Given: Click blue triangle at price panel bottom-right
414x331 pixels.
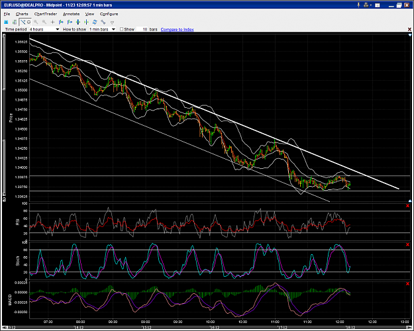Looking at the screenshot, I should pyautogui.click(x=410, y=201).
